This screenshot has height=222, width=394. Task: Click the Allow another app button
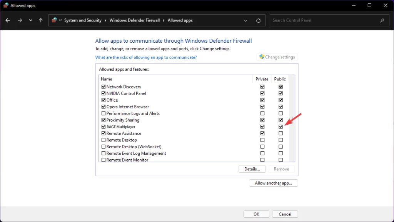(273, 183)
